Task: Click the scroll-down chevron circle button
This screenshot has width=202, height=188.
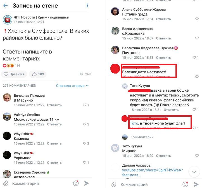Action: [x=194, y=172]
